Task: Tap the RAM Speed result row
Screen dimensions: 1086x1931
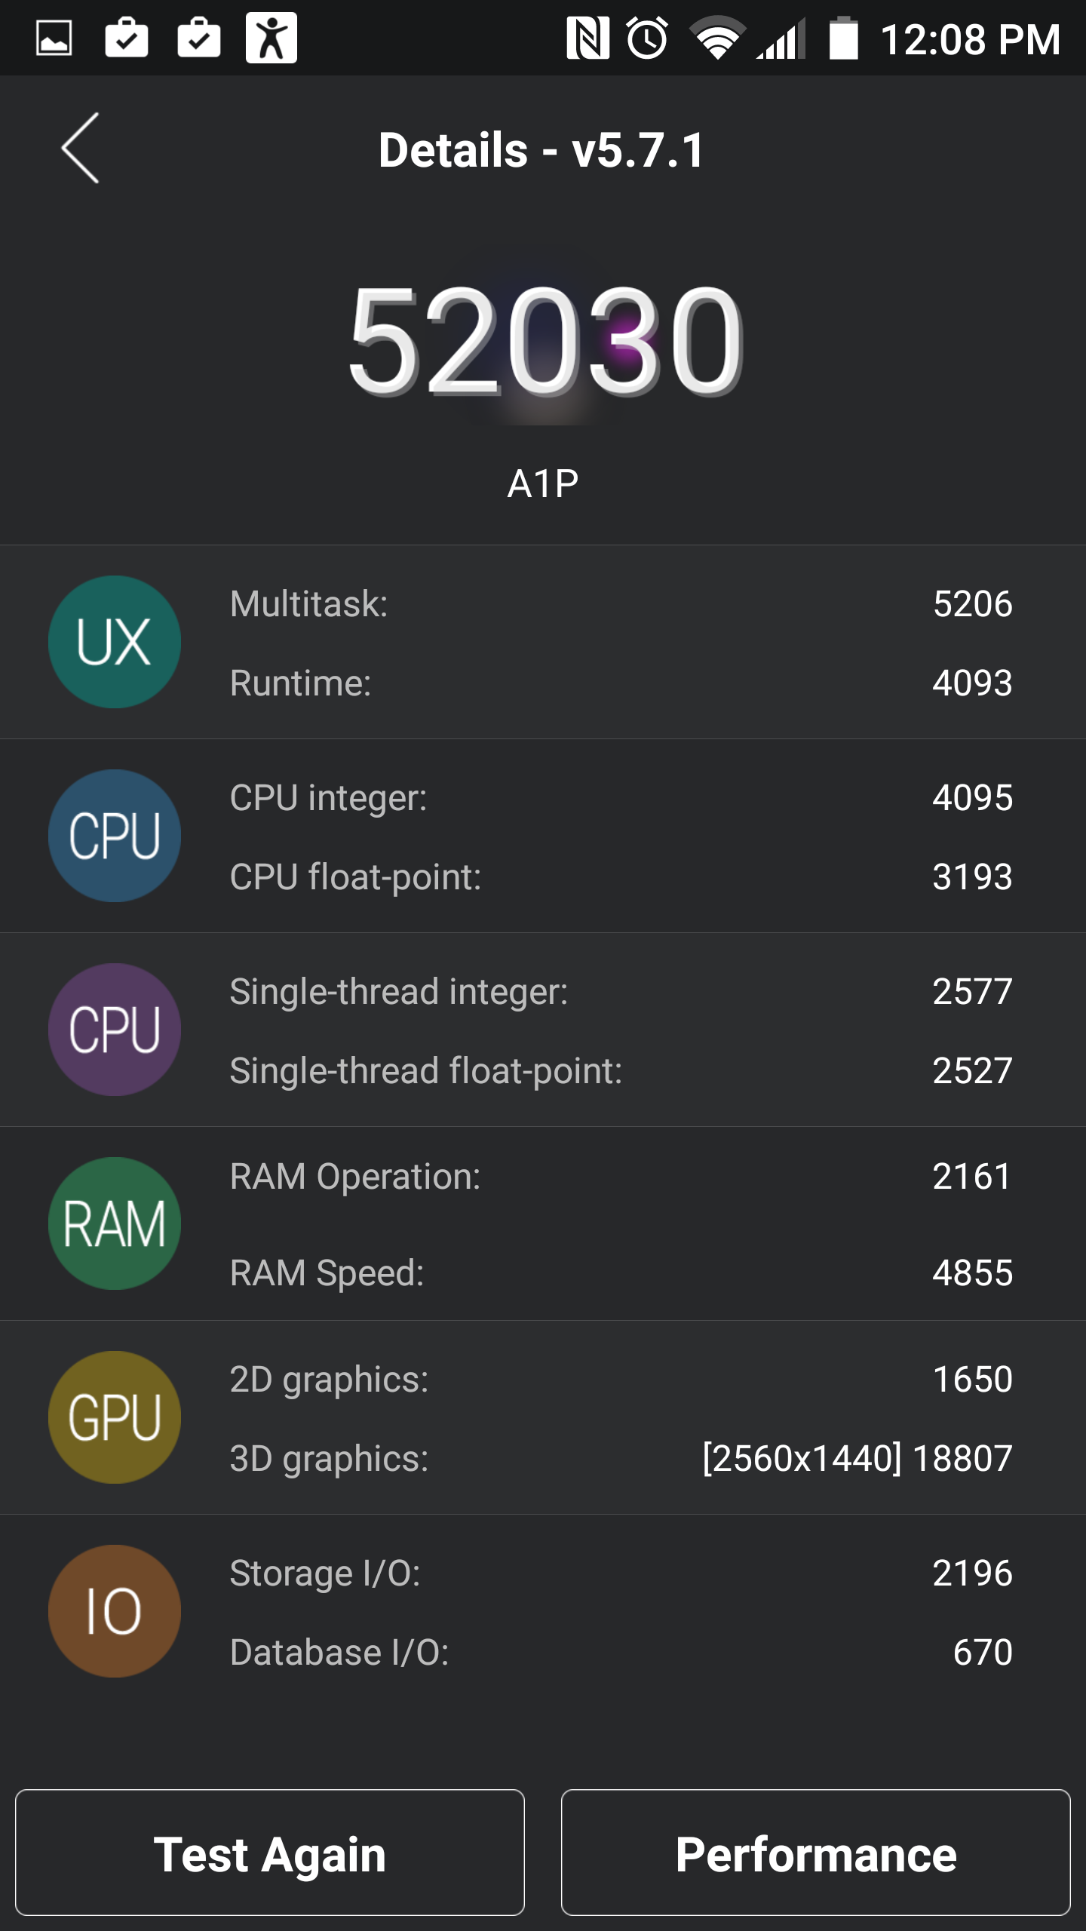Action: click(620, 1272)
